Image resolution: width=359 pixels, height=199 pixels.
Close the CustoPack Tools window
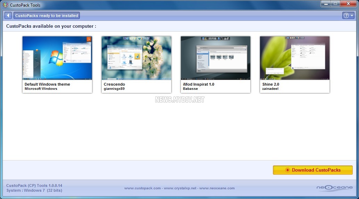click(349, 4)
